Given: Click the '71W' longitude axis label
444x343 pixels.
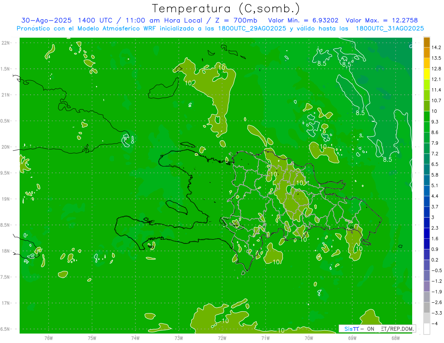Looking at the screenshot, I should [x=265, y=338].
